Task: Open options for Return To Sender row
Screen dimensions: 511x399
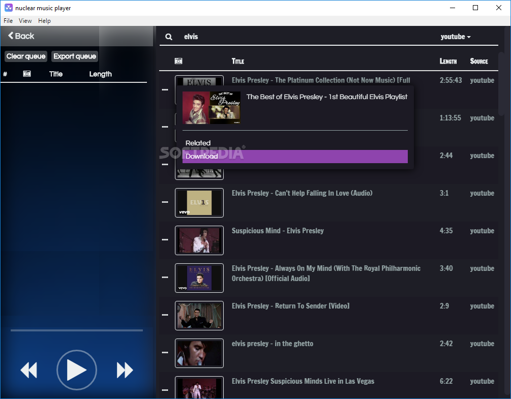Action: [165, 315]
